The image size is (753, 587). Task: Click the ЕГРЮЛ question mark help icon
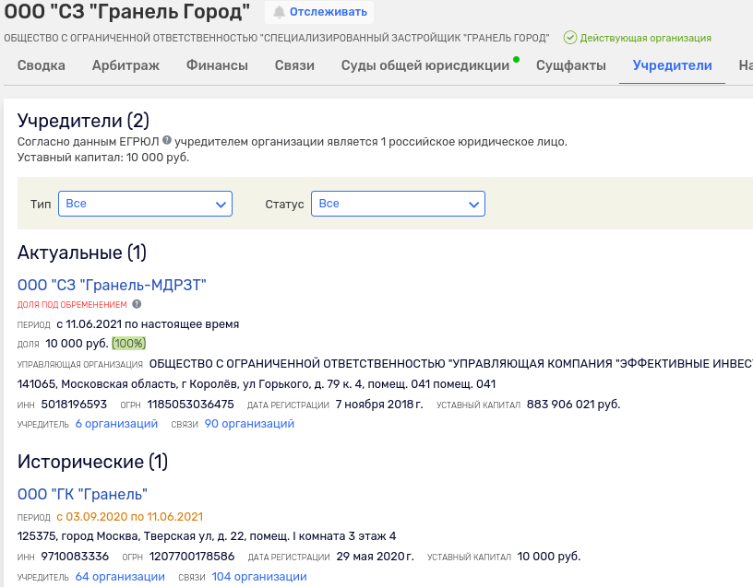click(167, 140)
